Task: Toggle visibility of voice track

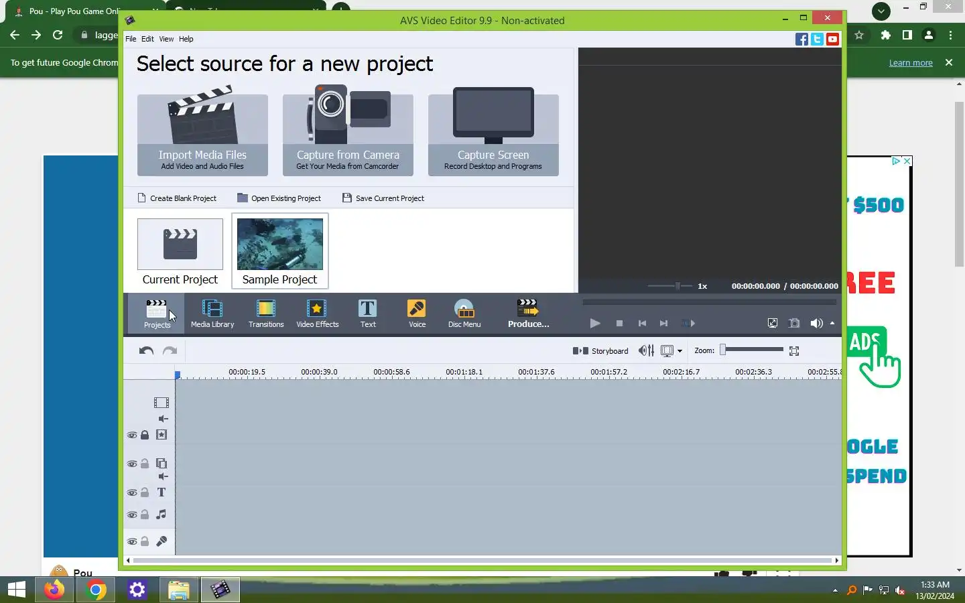Action: (x=132, y=541)
